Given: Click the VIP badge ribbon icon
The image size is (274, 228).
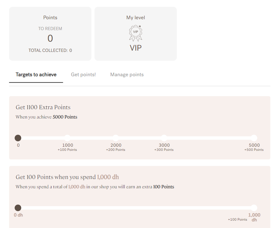Looking at the screenshot, I should pyautogui.click(x=136, y=33).
